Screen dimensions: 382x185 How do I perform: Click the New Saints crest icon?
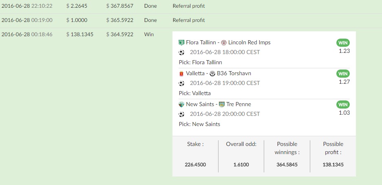point(181,104)
